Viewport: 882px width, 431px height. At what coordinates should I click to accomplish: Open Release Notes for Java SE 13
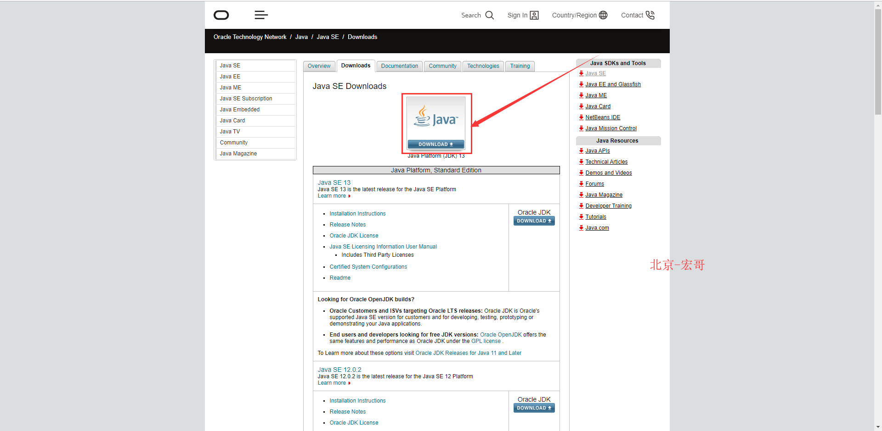pyautogui.click(x=348, y=225)
